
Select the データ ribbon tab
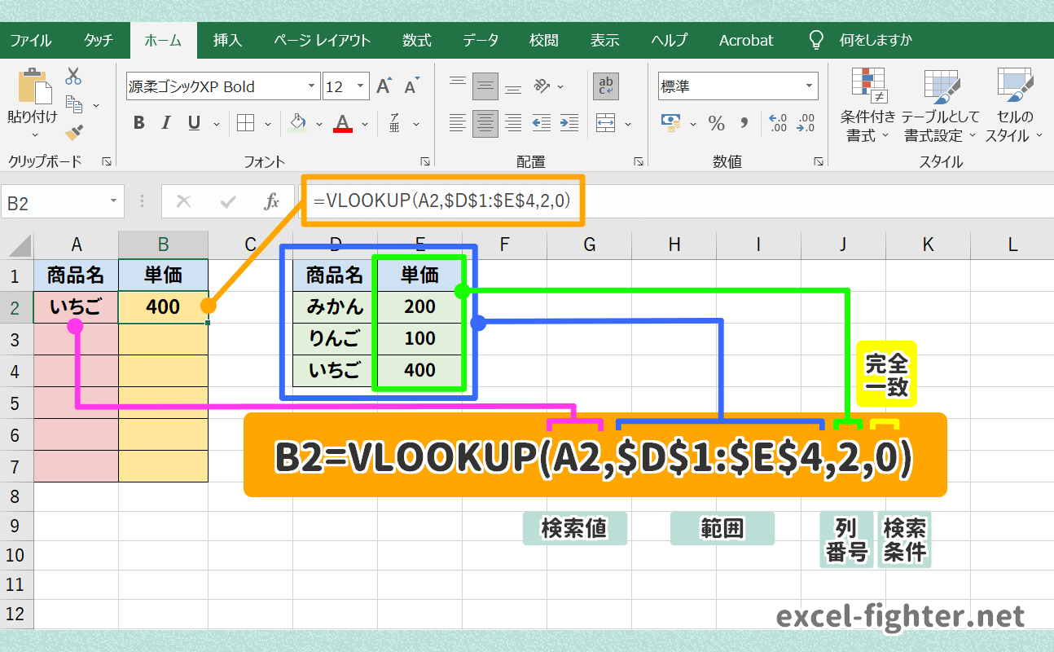[481, 39]
